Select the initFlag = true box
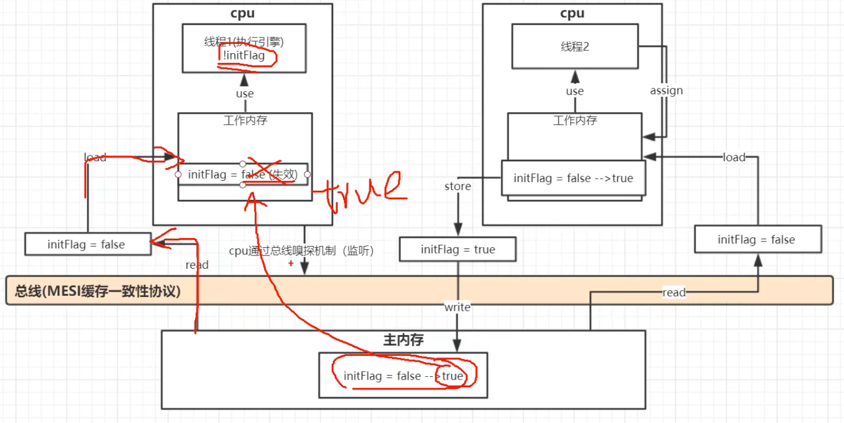This screenshot has width=844, height=423. tap(457, 249)
